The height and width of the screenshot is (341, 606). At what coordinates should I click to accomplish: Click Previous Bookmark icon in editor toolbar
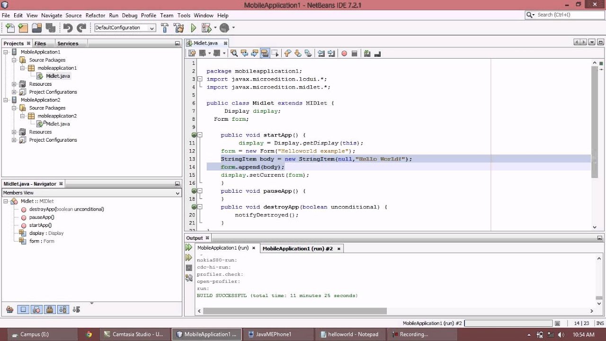tap(287, 54)
